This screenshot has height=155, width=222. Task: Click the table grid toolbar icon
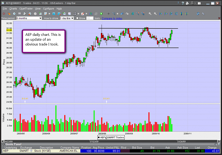pyautogui.click(x=20, y=14)
